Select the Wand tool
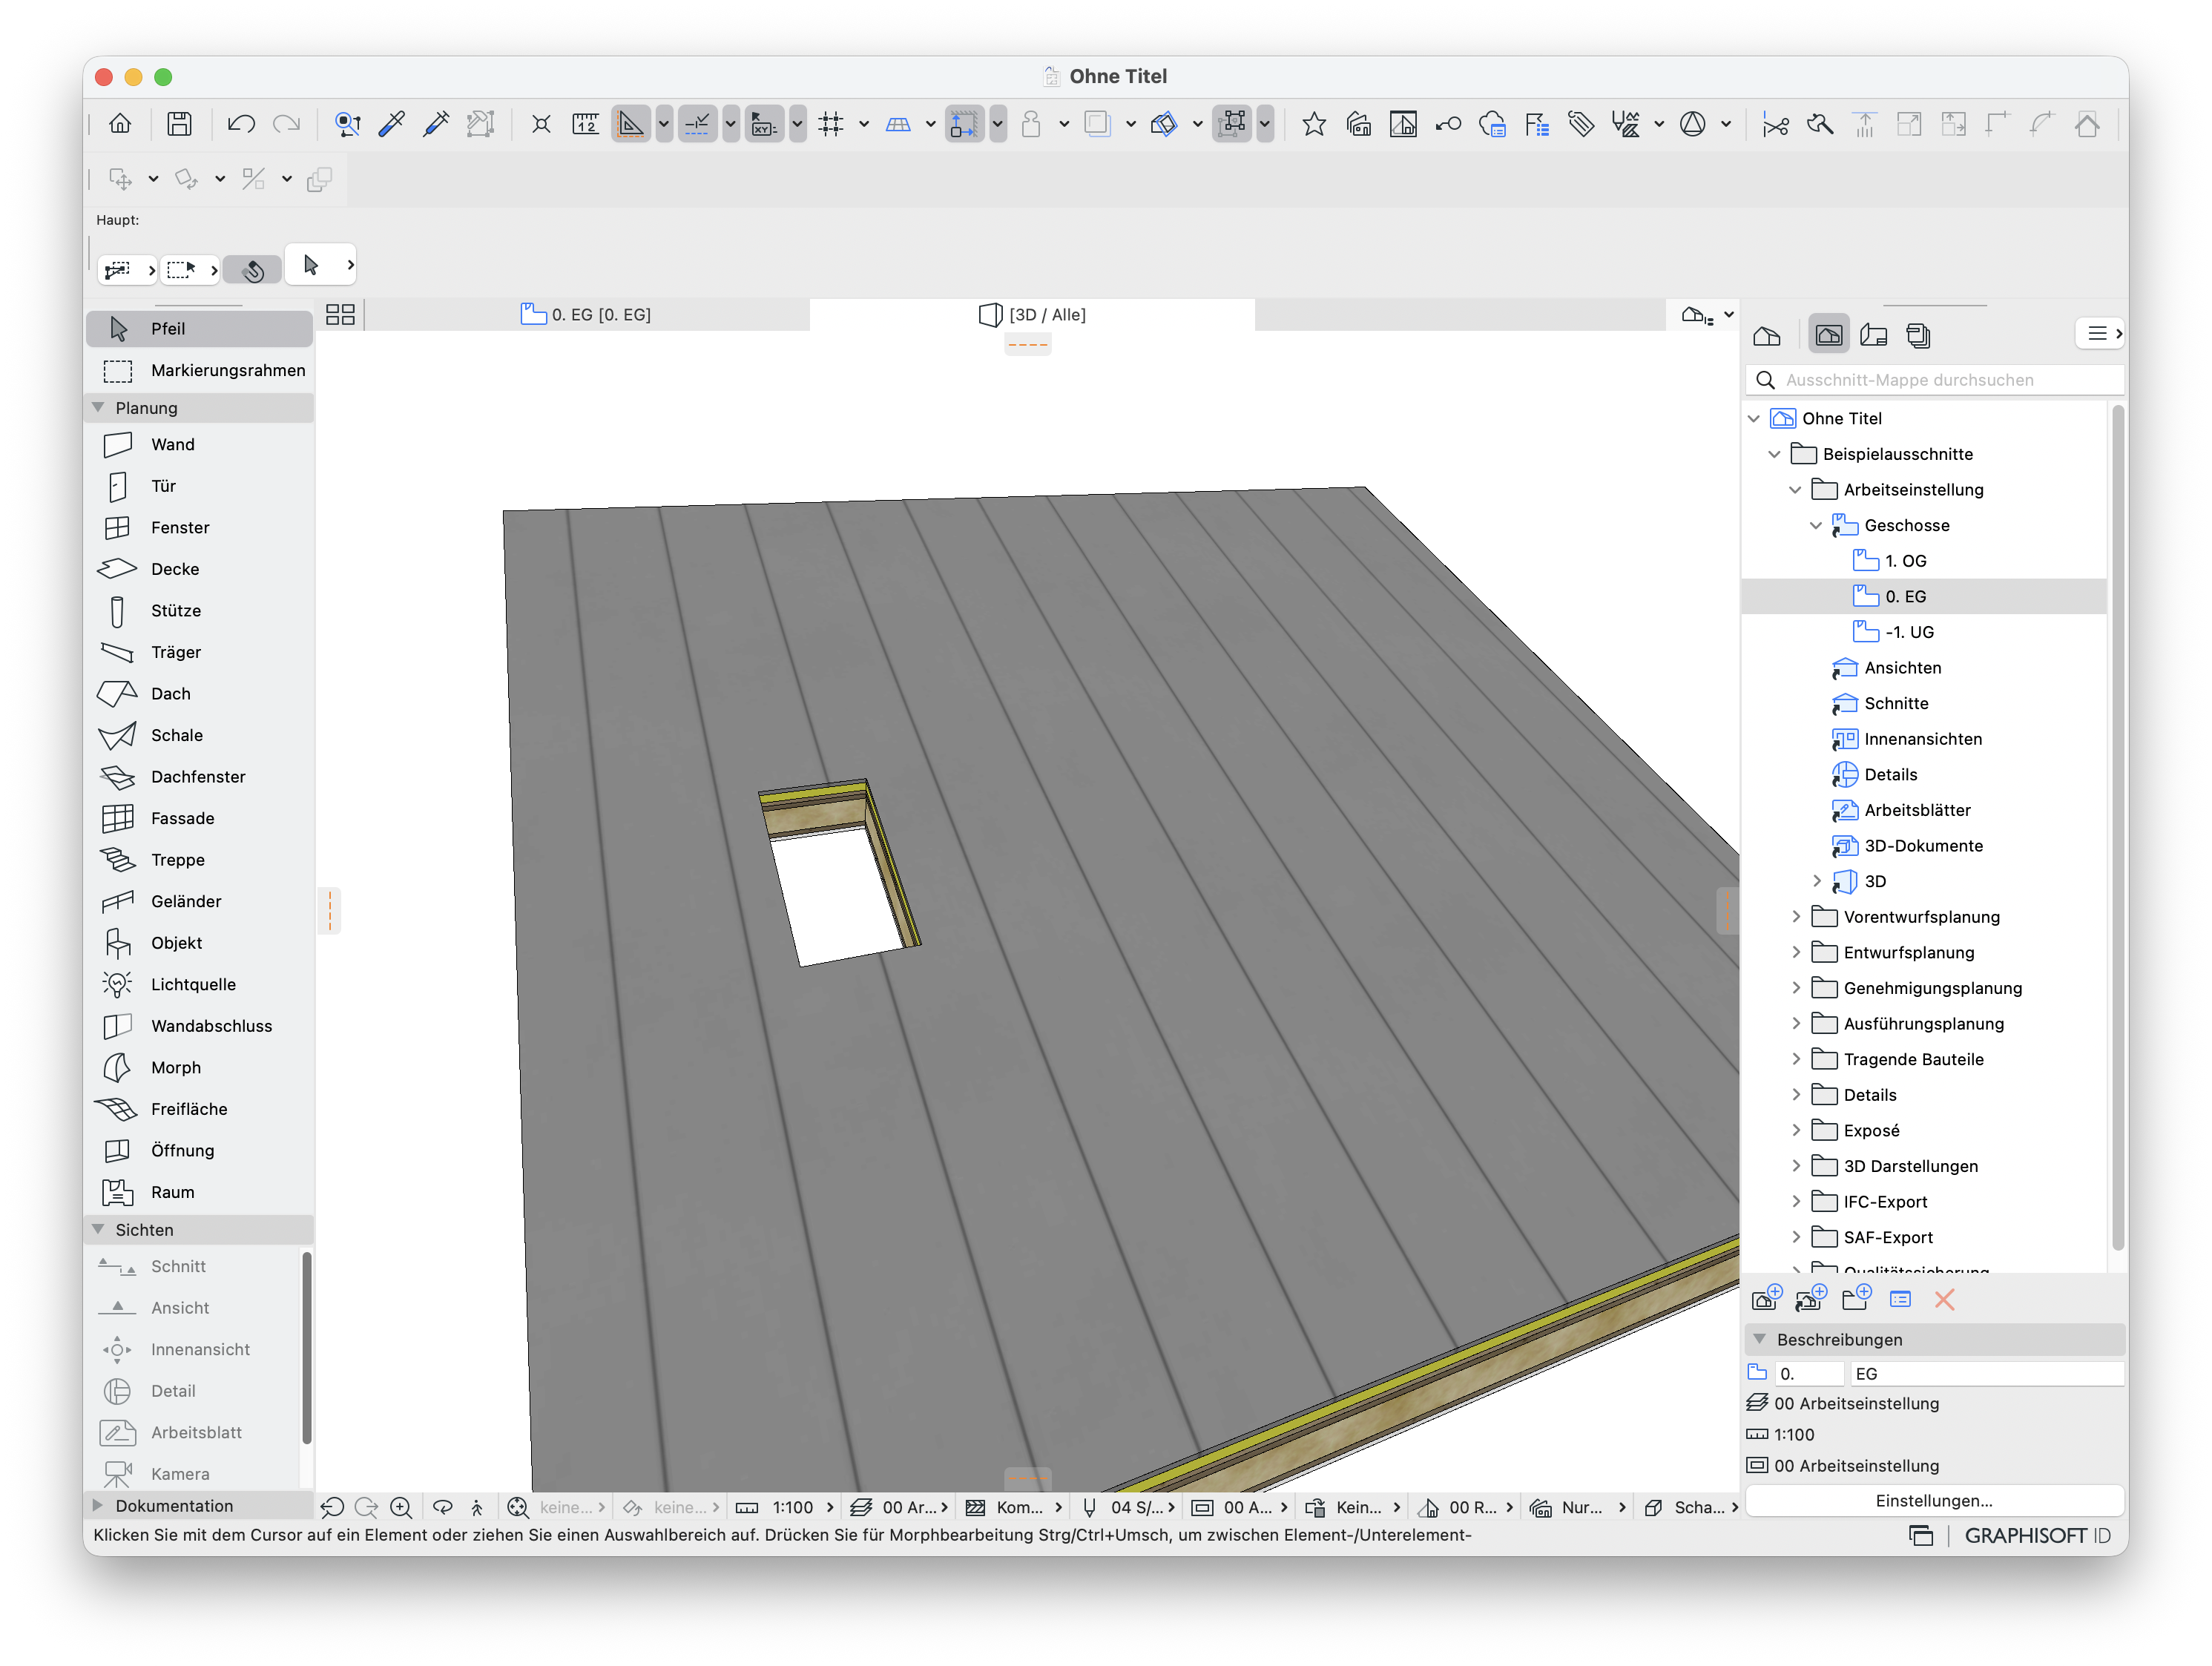Screen dimensions: 2212x1666 199,444
